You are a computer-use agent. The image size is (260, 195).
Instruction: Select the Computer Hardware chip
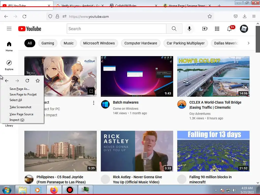pos(141,43)
